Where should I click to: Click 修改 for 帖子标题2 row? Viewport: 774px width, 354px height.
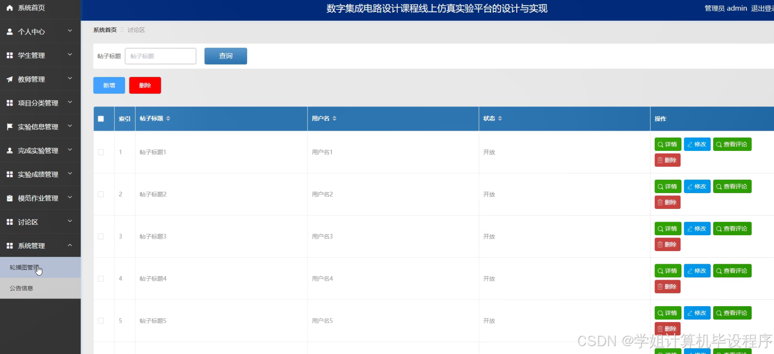pyautogui.click(x=697, y=186)
